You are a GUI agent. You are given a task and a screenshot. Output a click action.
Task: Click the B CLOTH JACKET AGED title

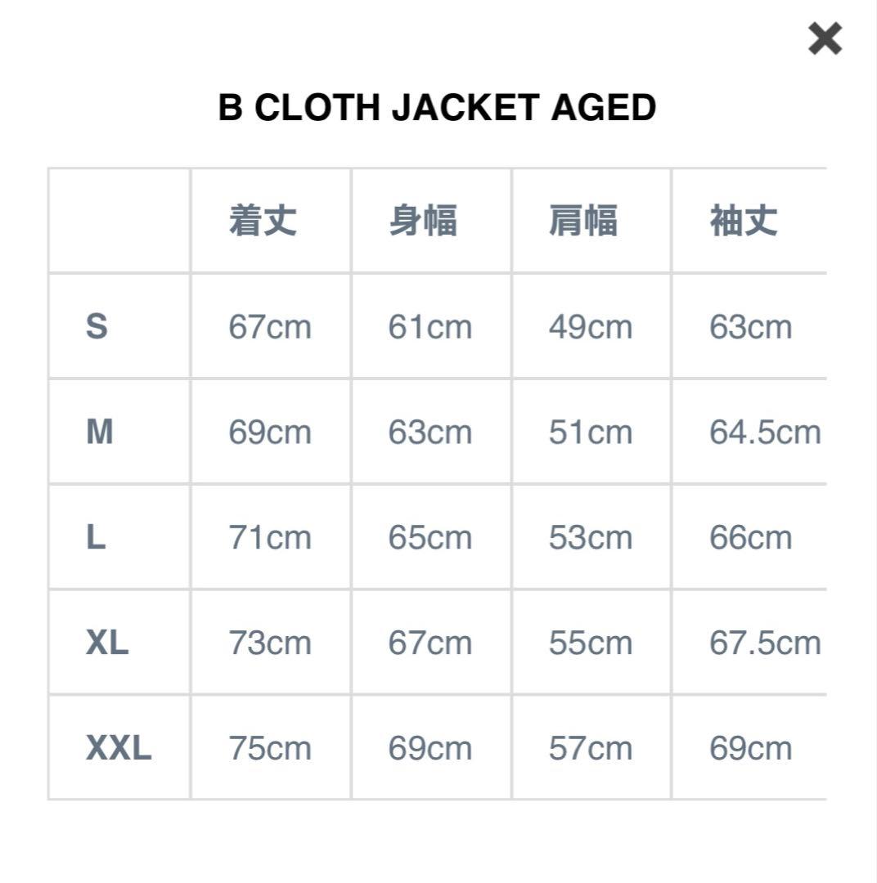click(436, 107)
